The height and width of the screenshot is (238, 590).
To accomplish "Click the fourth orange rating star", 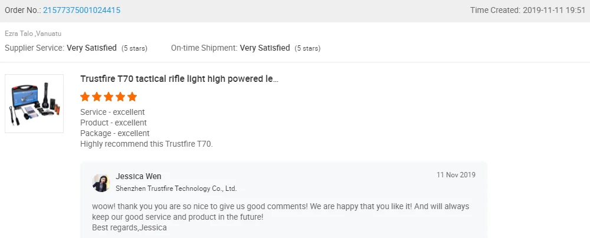I will click(x=120, y=97).
